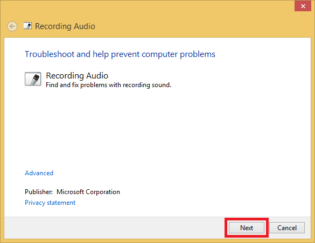Click the word 'prevent' in the blue heading
Screen dimensions: 315x243
(x=125, y=54)
